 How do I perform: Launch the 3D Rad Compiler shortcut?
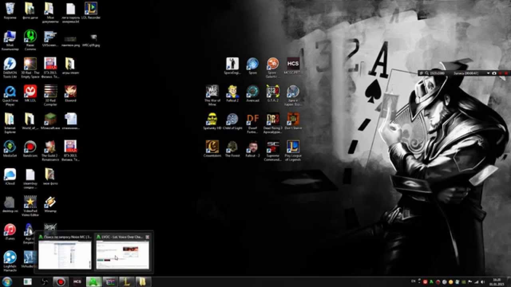pos(50,95)
